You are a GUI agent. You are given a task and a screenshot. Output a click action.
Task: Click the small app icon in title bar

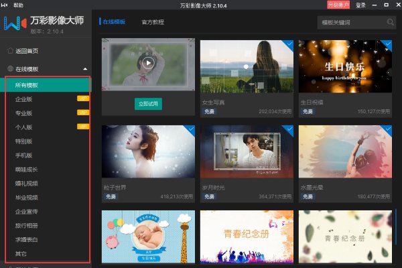[6, 5]
